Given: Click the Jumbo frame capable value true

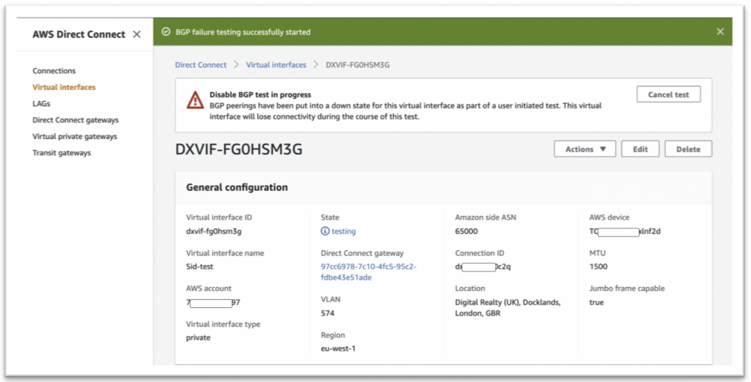Looking at the screenshot, I should pyautogui.click(x=597, y=303).
